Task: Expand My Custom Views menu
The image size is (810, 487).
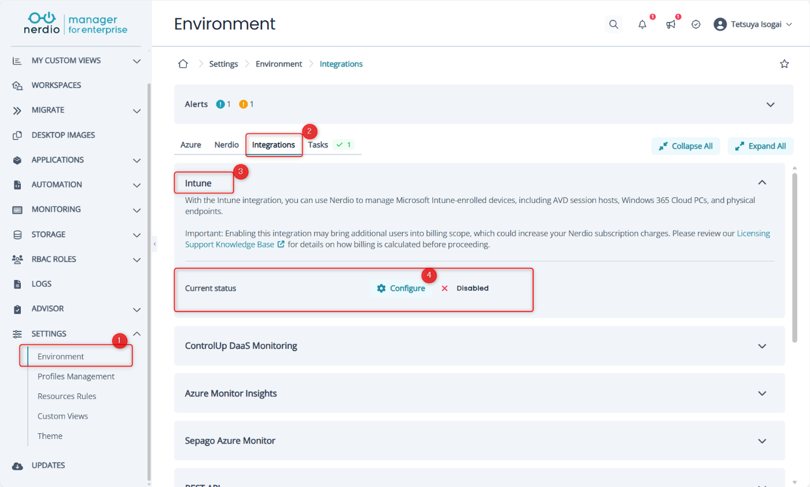Action: click(137, 61)
